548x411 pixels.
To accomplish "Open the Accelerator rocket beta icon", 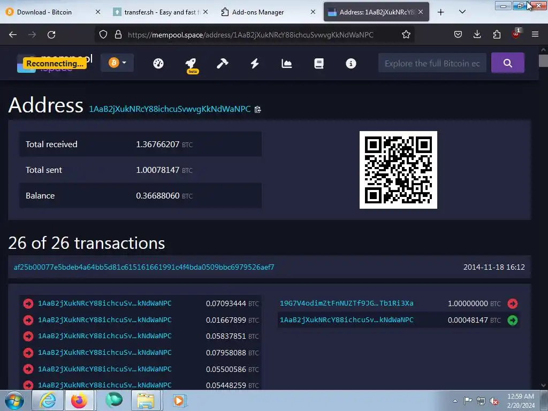I will click(191, 65).
